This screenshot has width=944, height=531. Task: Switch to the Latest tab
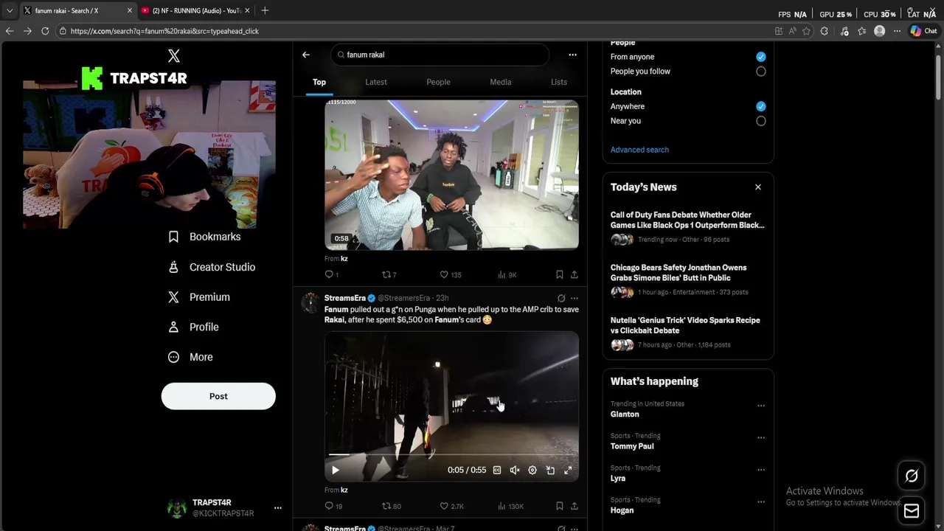pos(376,82)
